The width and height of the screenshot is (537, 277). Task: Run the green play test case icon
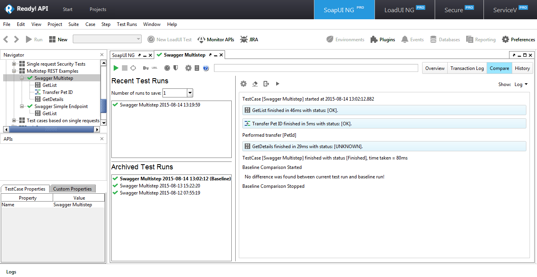pos(116,68)
